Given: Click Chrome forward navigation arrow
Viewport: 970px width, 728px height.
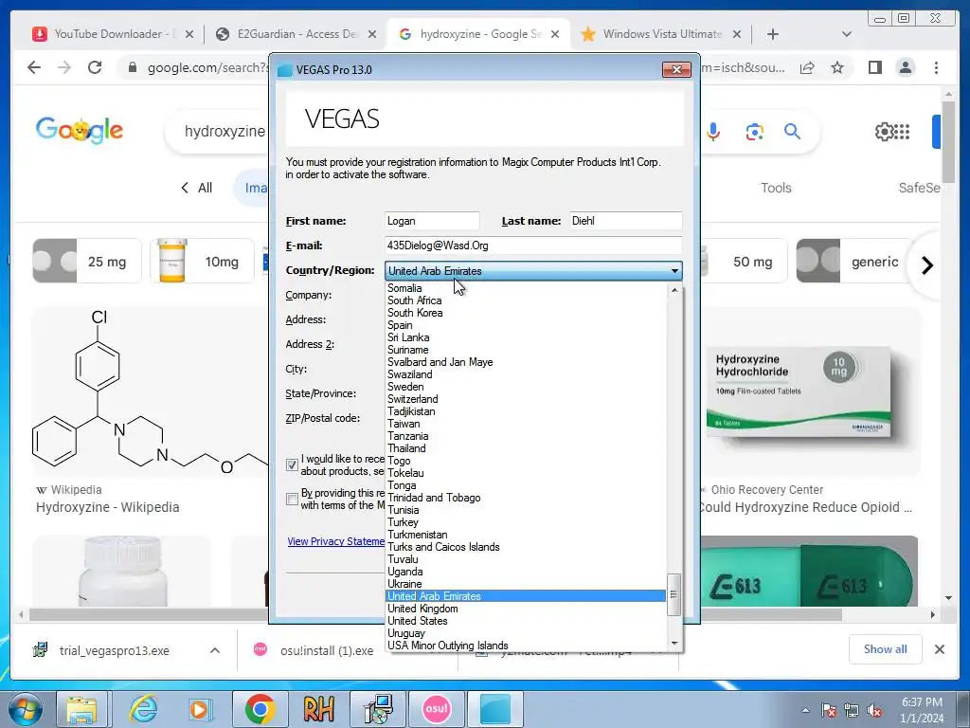Looking at the screenshot, I should [x=64, y=67].
